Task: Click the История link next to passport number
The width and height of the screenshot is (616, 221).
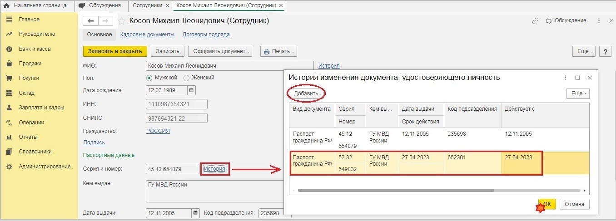Action: point(214,169)
